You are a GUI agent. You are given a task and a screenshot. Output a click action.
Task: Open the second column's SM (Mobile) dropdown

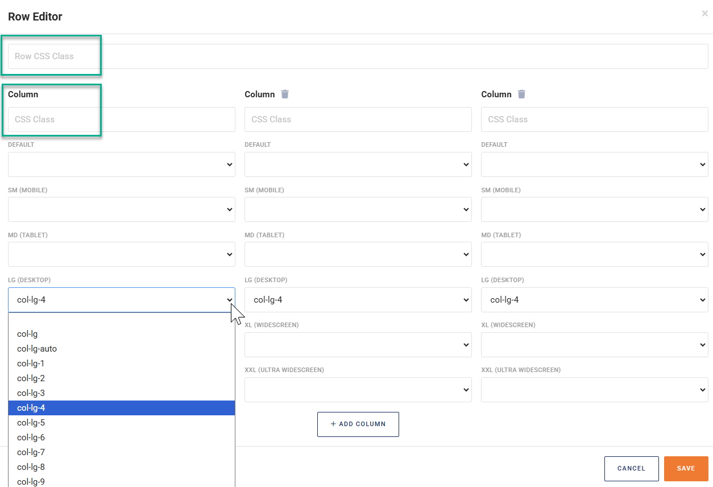[358, 209]
